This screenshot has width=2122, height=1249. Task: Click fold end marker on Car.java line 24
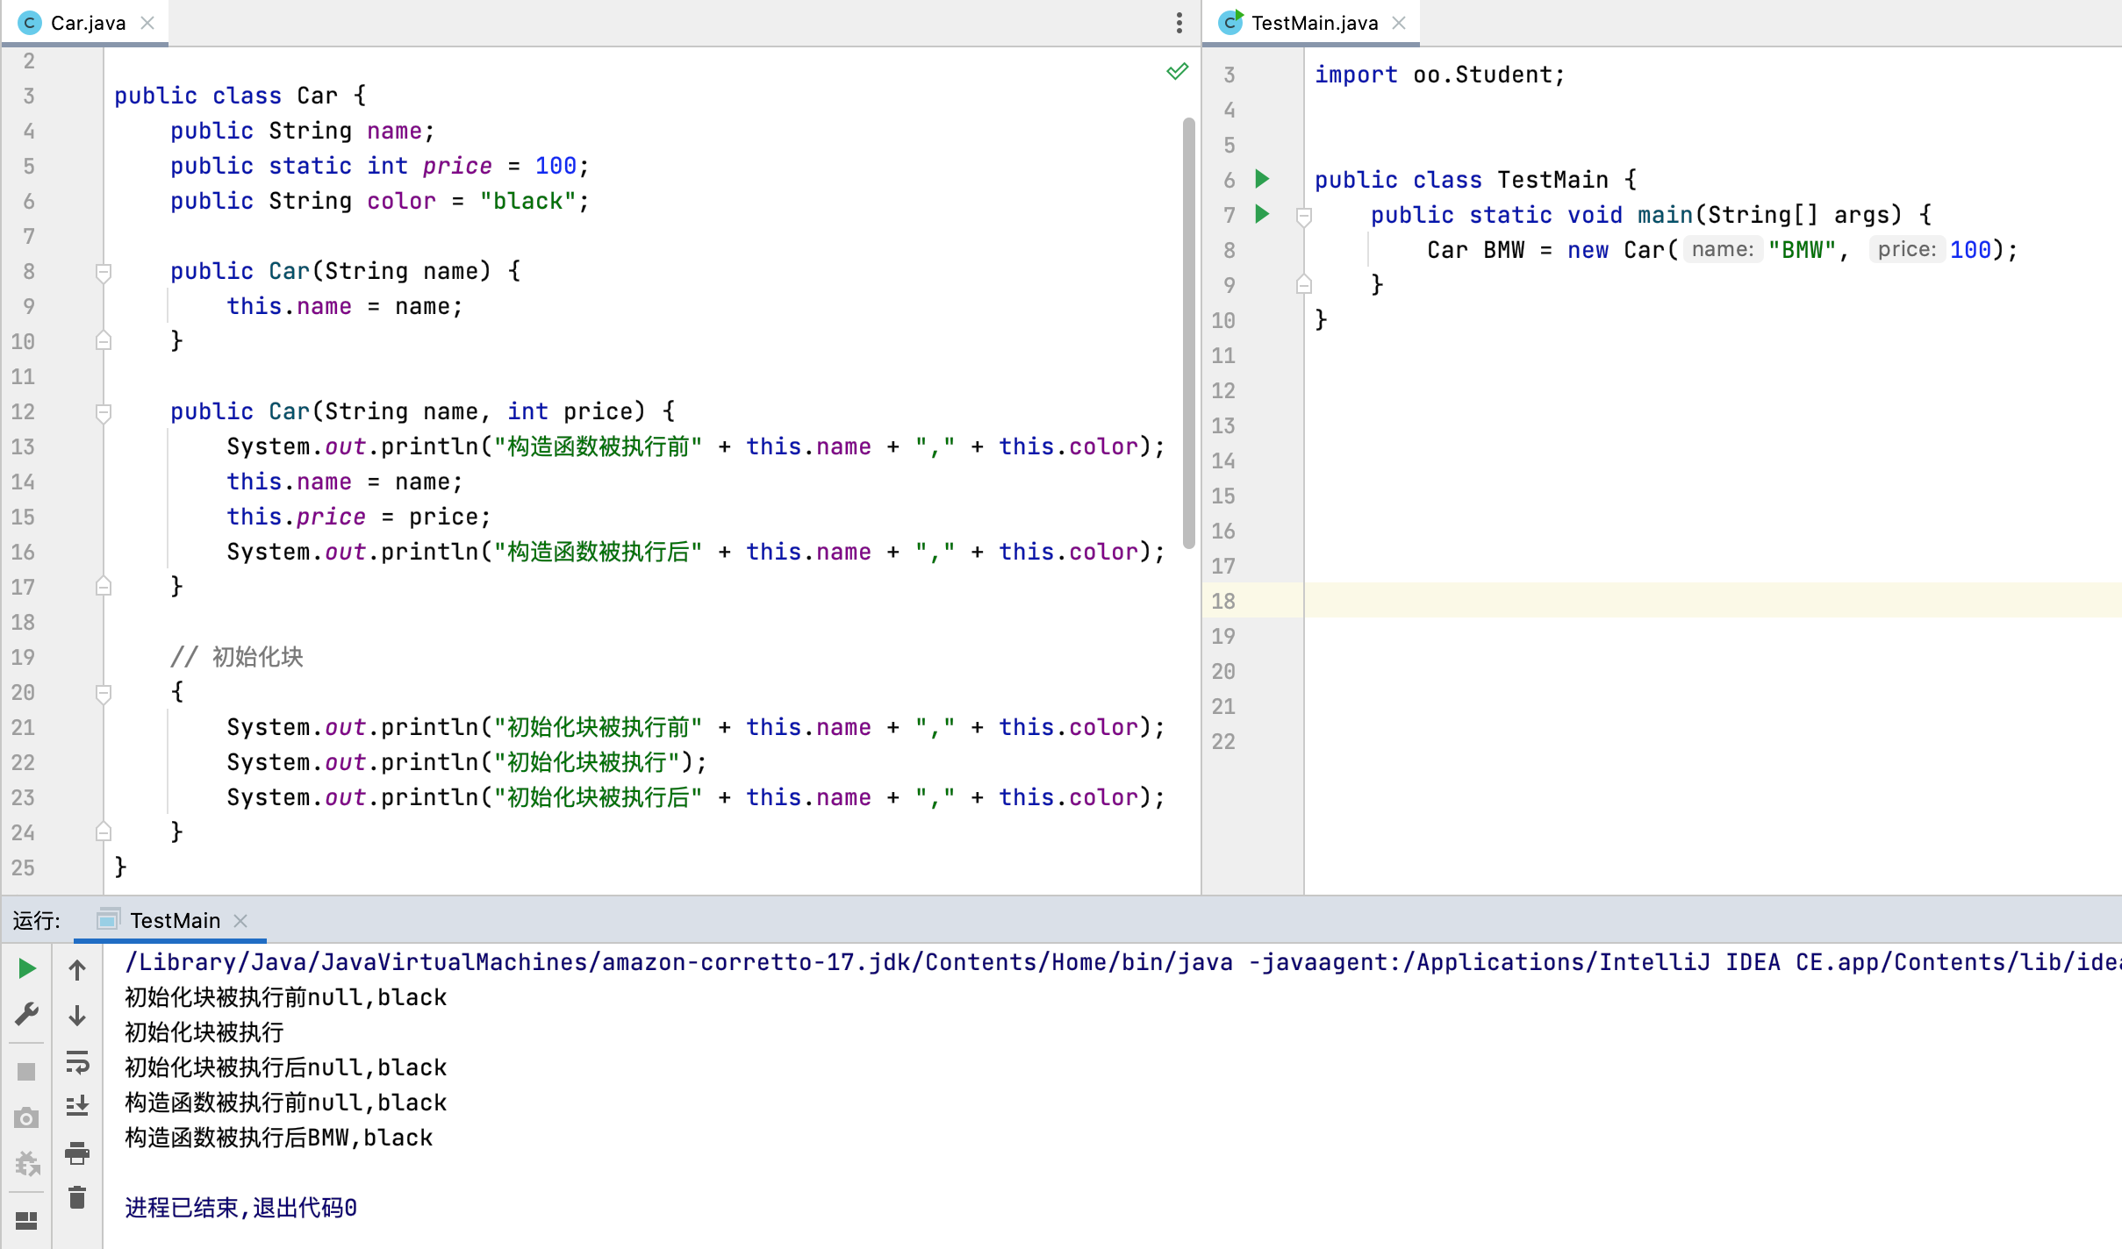click(x=103, y=831)
